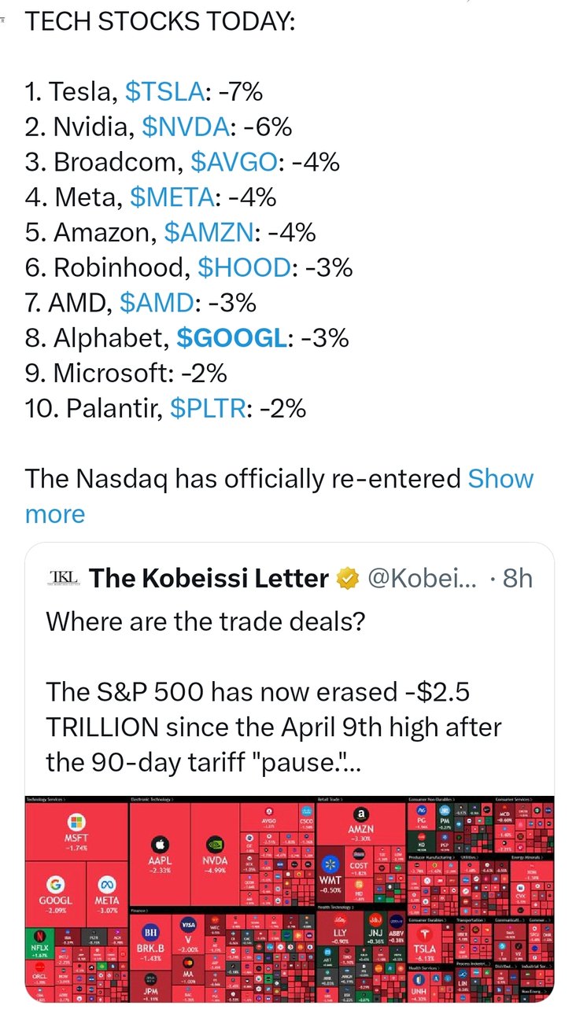Open the $AMZN cashtag link

click(x=209, y=232)
